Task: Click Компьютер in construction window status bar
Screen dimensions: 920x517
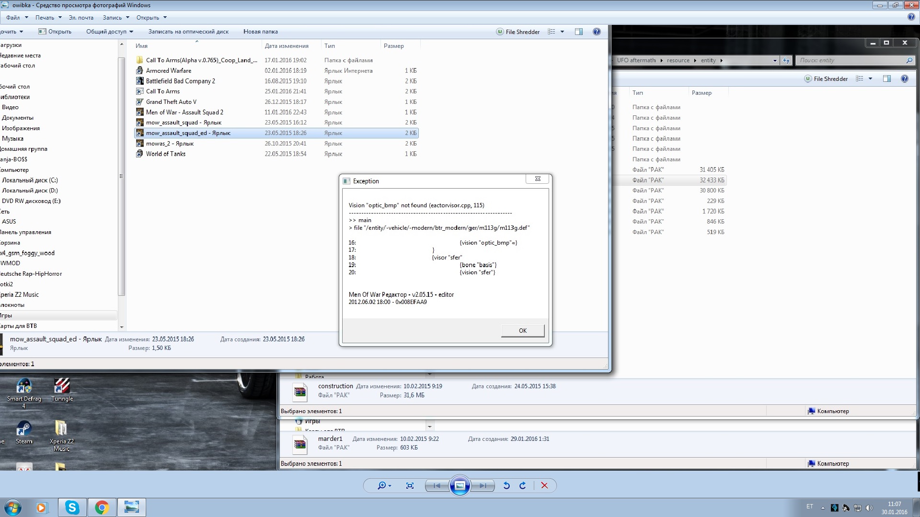Action: (x=828, y=411)
